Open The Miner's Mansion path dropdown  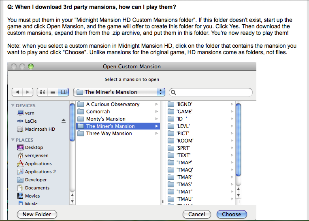(119, 92)
